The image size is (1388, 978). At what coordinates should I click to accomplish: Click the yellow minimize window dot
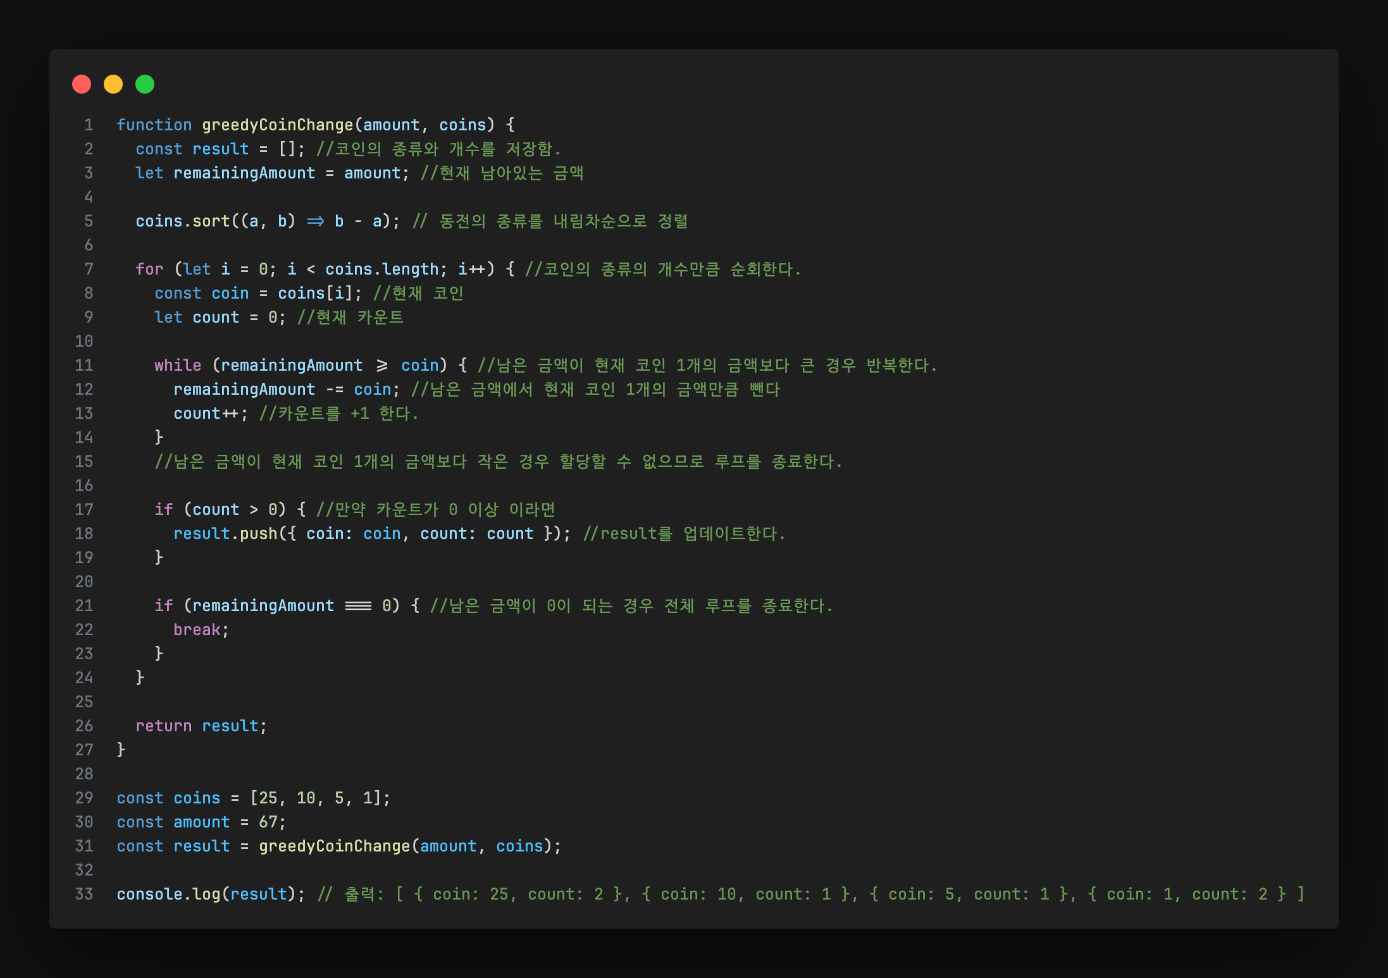(113, 84)
